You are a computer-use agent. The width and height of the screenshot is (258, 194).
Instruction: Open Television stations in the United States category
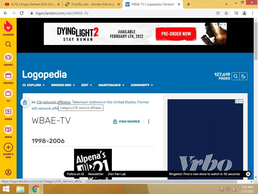tap(104, 102)
